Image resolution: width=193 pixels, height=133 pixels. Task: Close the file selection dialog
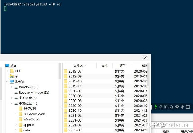[145, 58]
